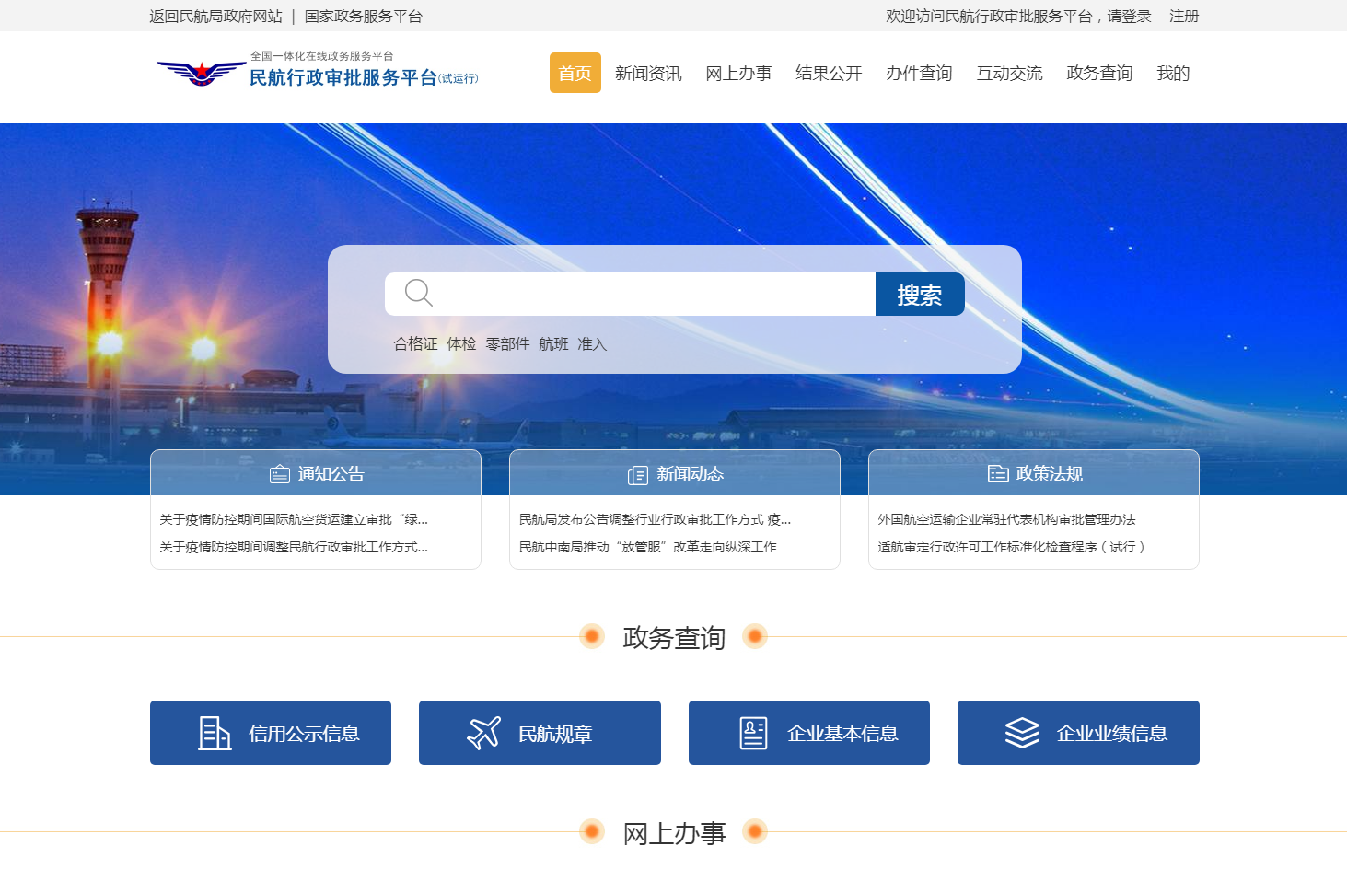Open 办件查询 navigation item

[x=919, y=73]
